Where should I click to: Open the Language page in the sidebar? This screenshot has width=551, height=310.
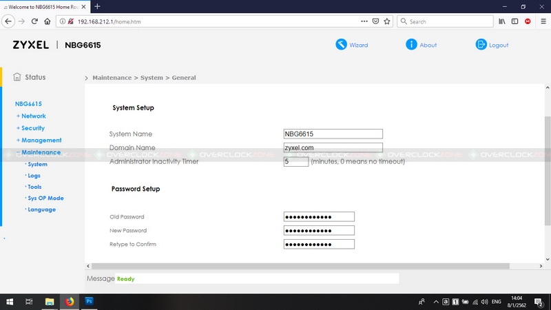(x=41, y=209)
